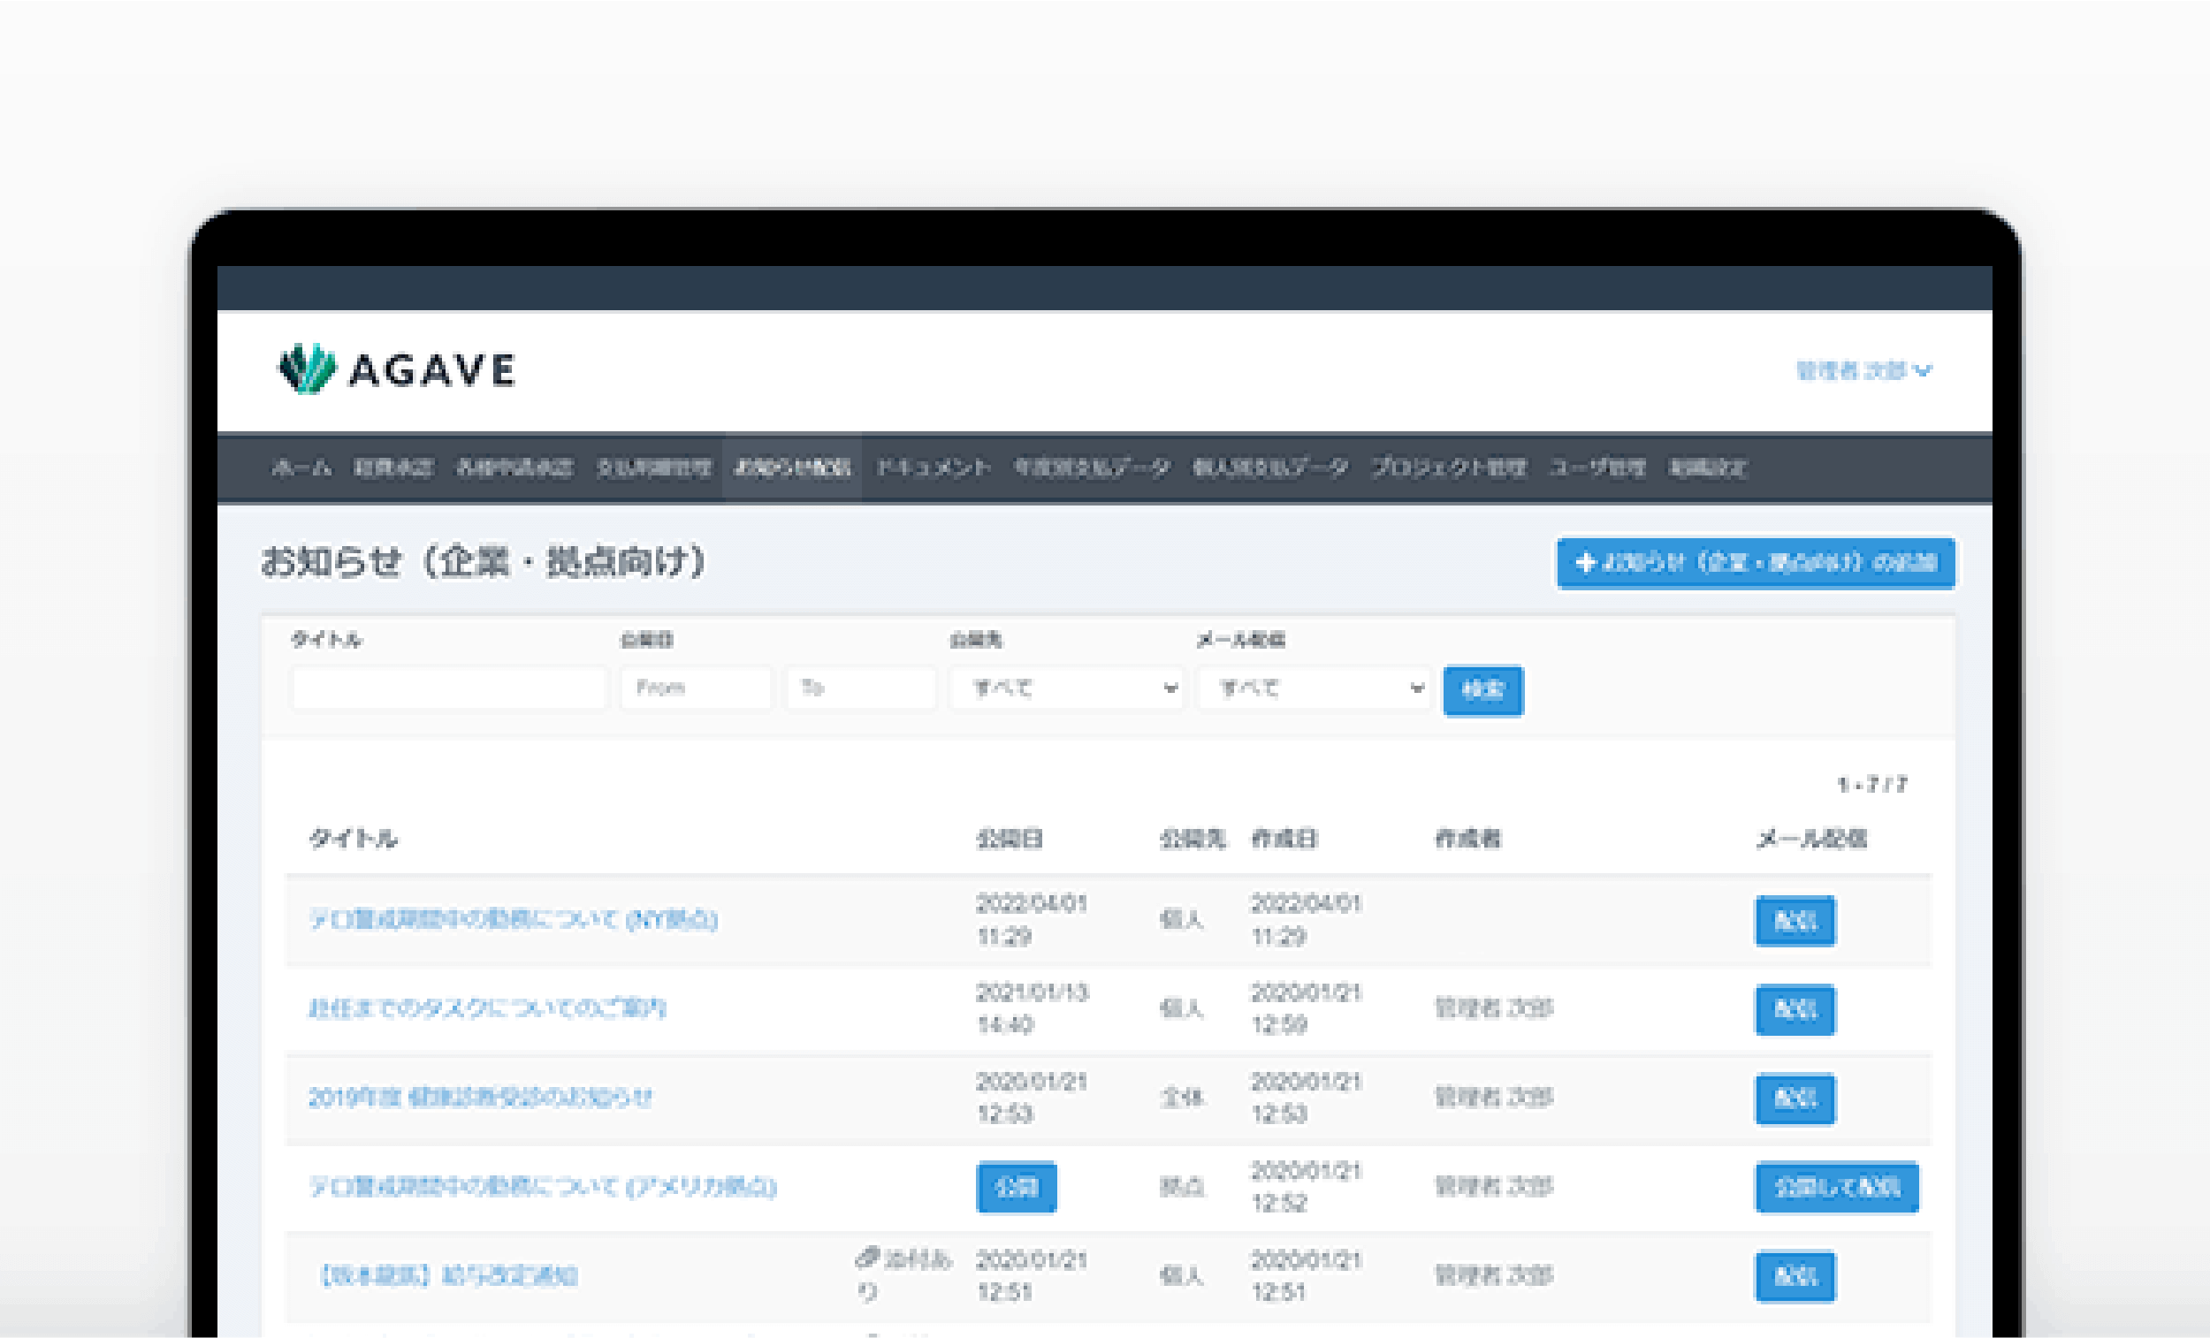
Task: Click the 公開 button in アメリカ拠点 row
Action: [1017, 1188]
